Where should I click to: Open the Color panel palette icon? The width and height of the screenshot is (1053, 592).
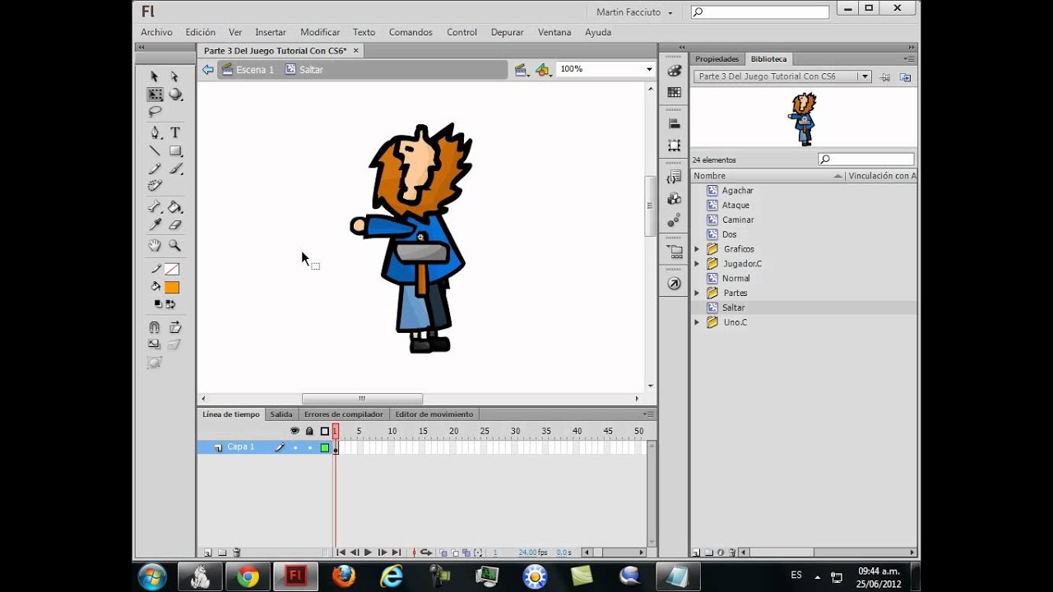pos(674,72)
